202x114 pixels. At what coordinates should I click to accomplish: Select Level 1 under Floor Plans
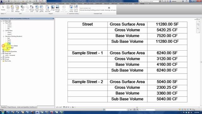click(9, 25)
